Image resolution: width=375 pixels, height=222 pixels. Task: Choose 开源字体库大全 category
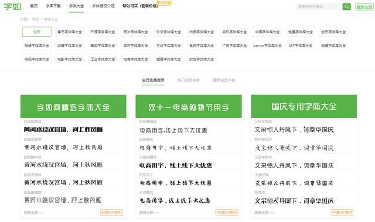click(103, 32)
